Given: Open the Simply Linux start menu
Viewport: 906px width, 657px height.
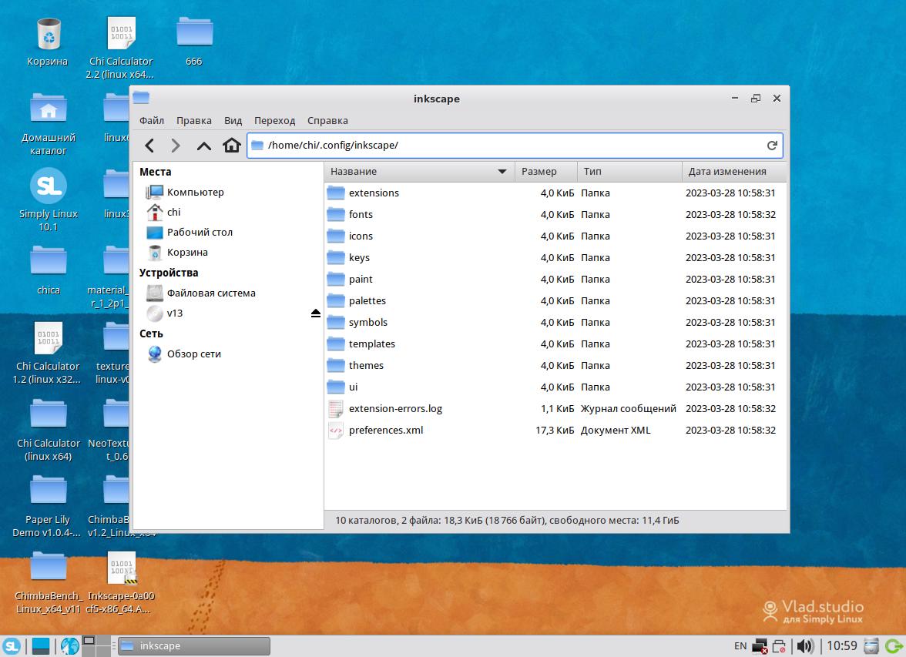Looking at the screenshot, I should tap(12, 645).
